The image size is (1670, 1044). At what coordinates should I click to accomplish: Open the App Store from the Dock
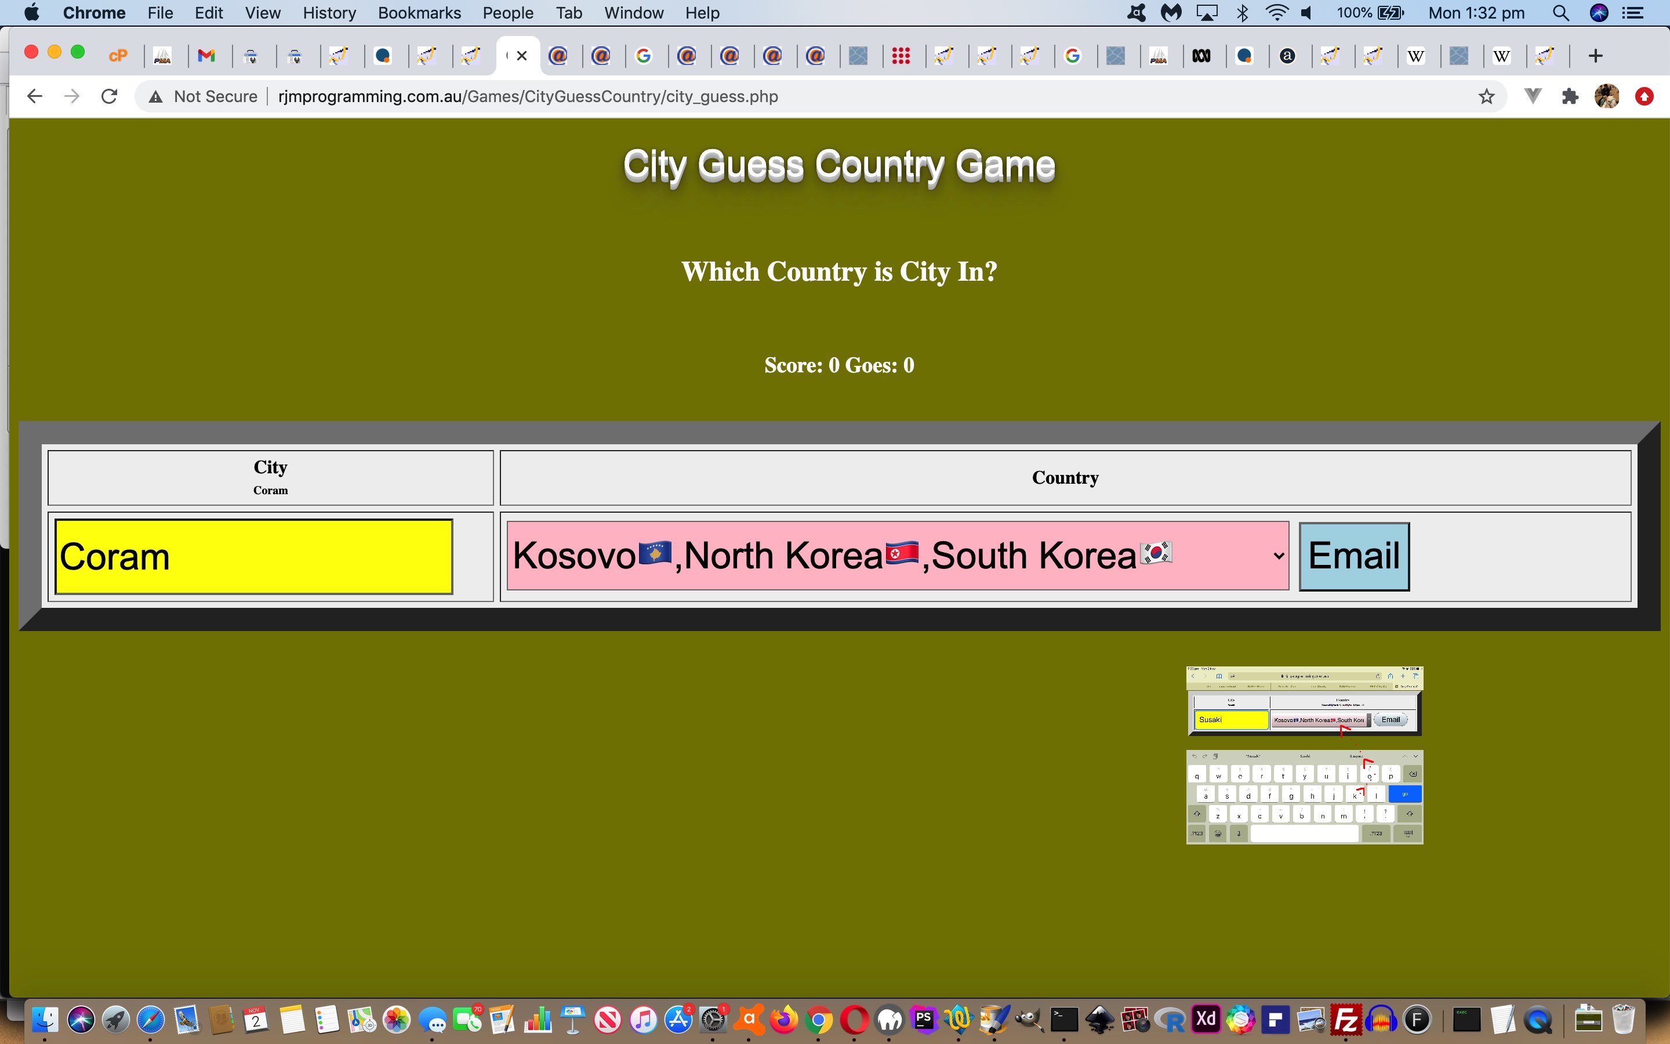click(678, 1019)
